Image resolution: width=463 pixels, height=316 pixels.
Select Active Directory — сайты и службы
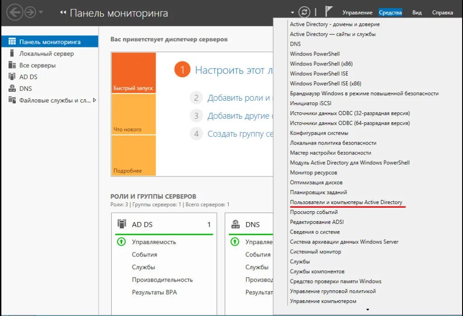point(333,34)
